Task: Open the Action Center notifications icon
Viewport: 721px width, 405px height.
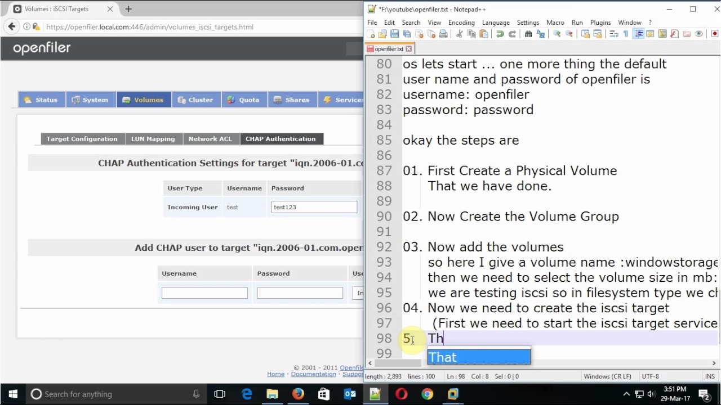Action: coord(704,394)
